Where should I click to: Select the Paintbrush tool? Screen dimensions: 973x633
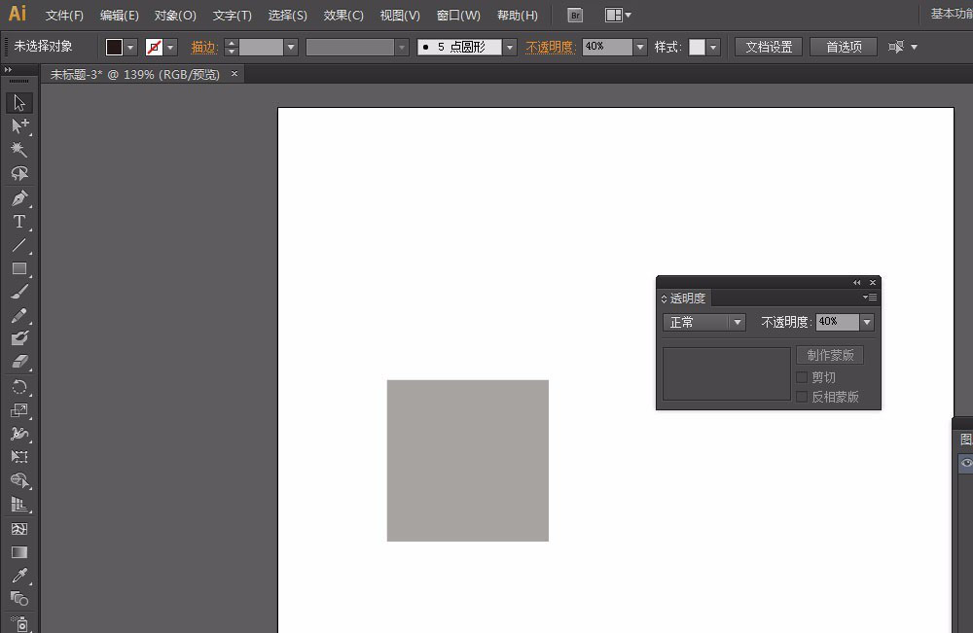18,292
